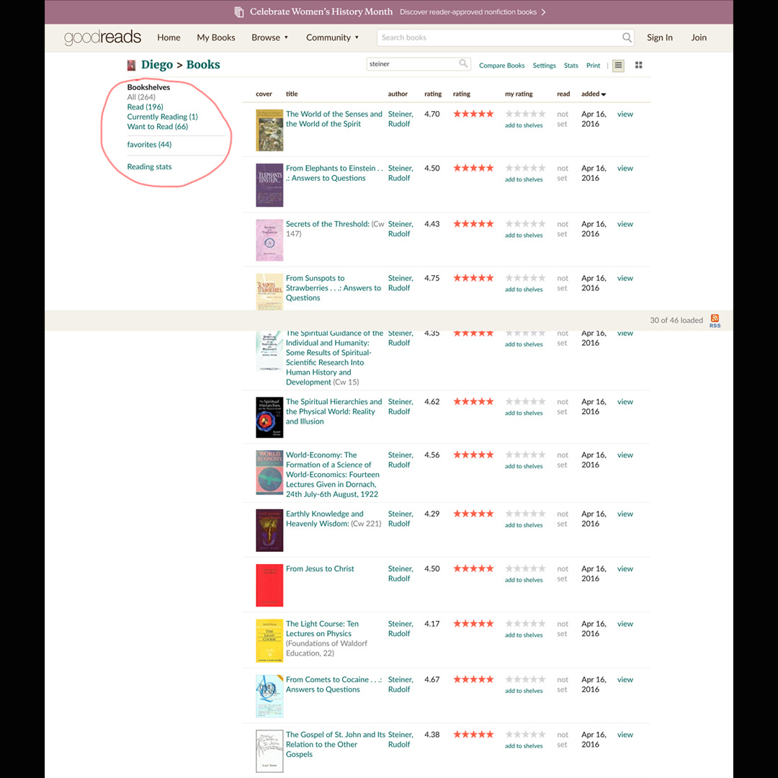Screen dimensions: 778x778
Task: Click Join in the header
Action: click(x=699, y=37)
